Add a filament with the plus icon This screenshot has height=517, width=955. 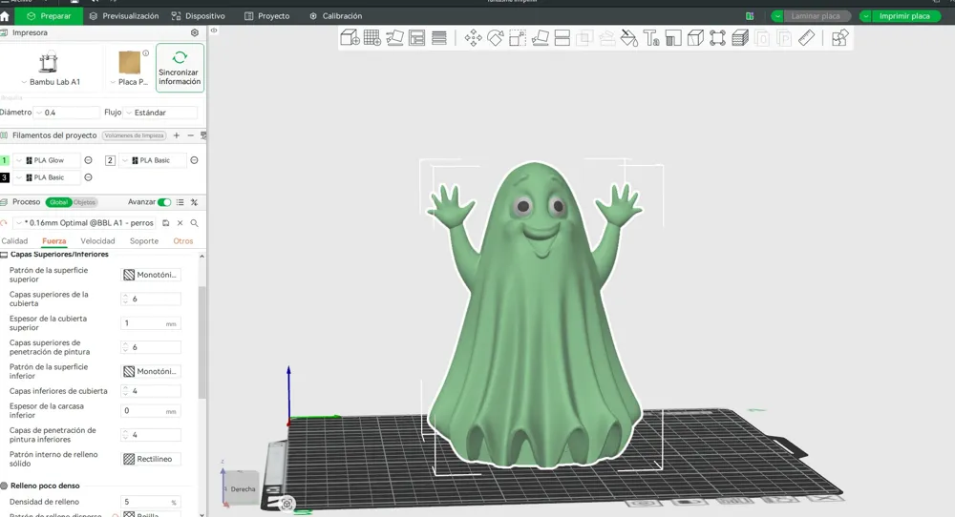coord(177,135)
